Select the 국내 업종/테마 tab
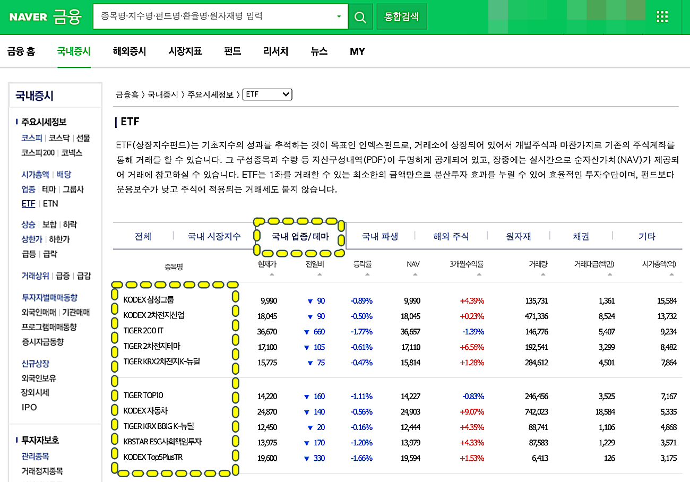The height and width of the screenshot is (482, 690). [x=300, y=237]
